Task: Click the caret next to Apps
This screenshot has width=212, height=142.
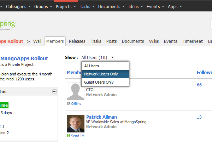Action: (x=181, y=6)
